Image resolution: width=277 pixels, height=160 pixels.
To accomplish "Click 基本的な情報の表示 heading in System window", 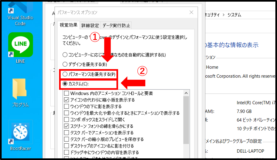I will tap(232, 45).
